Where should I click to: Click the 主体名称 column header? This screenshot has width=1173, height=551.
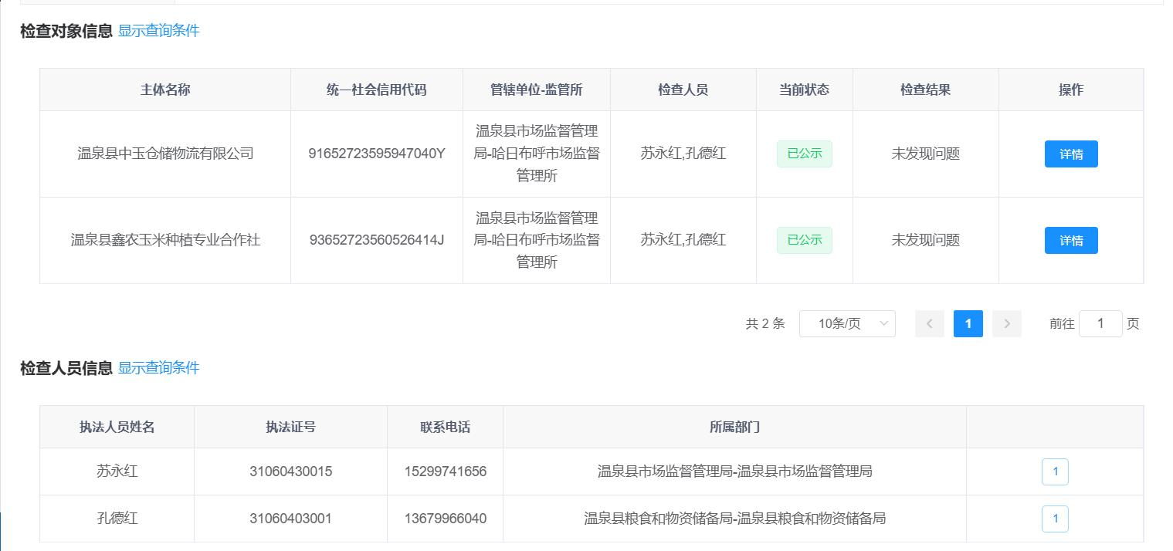coord(165,90)
